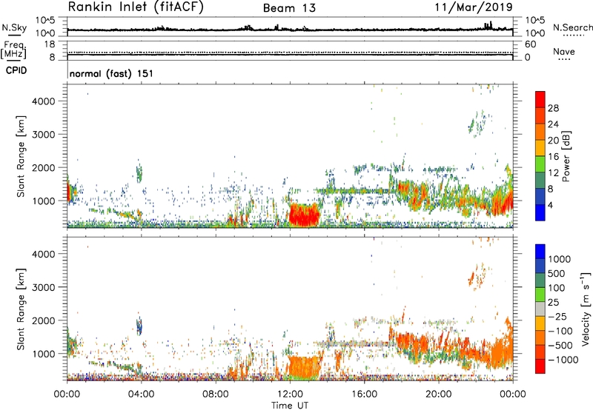Viewport: 593px width, 410px height.
Task: Click the '3000' tick of the velocity panel
Action: click(43, 287)
